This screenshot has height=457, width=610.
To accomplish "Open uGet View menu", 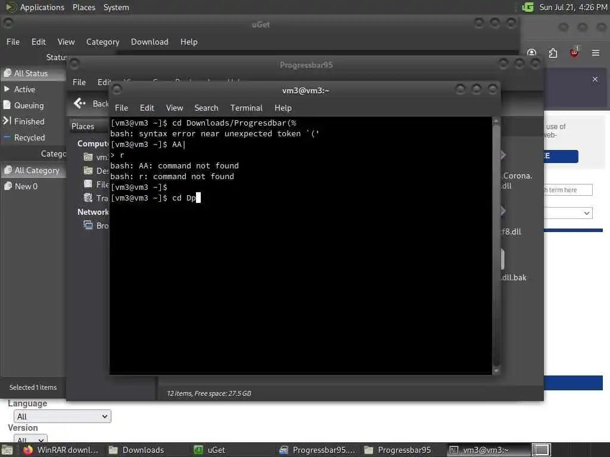I will (x=66, y=42).
